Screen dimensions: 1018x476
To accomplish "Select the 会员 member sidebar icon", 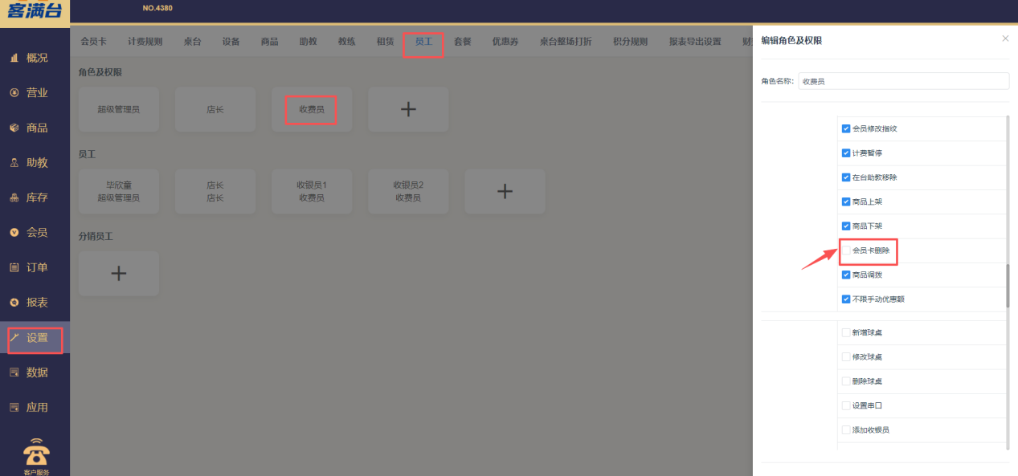I will [35, 232].
